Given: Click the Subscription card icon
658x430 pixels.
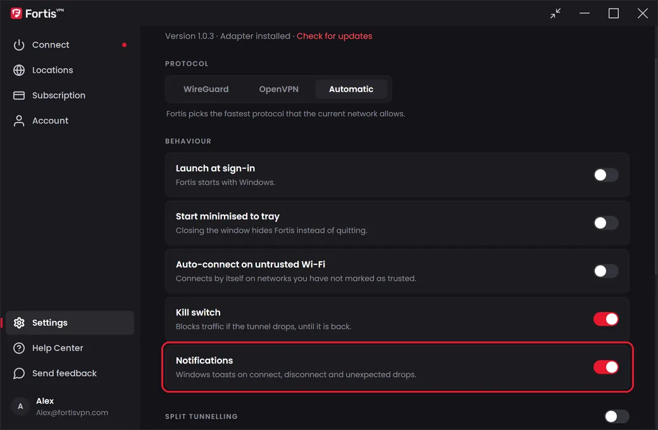Looking at the screenshot, I should [x=19, y=95].
